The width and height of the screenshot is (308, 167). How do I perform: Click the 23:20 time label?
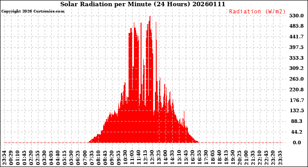coord(273,158)
